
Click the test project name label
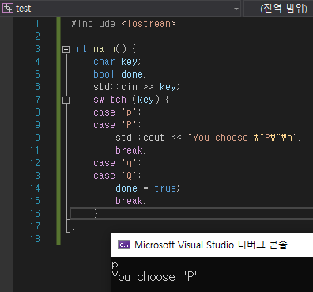pos(23,9)
